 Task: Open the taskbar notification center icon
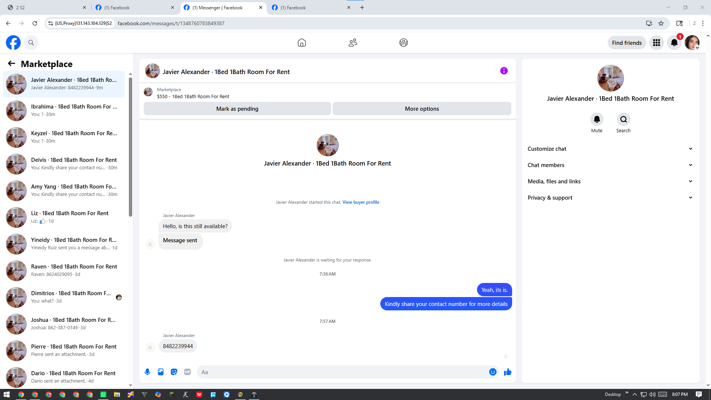pos(699,394)
